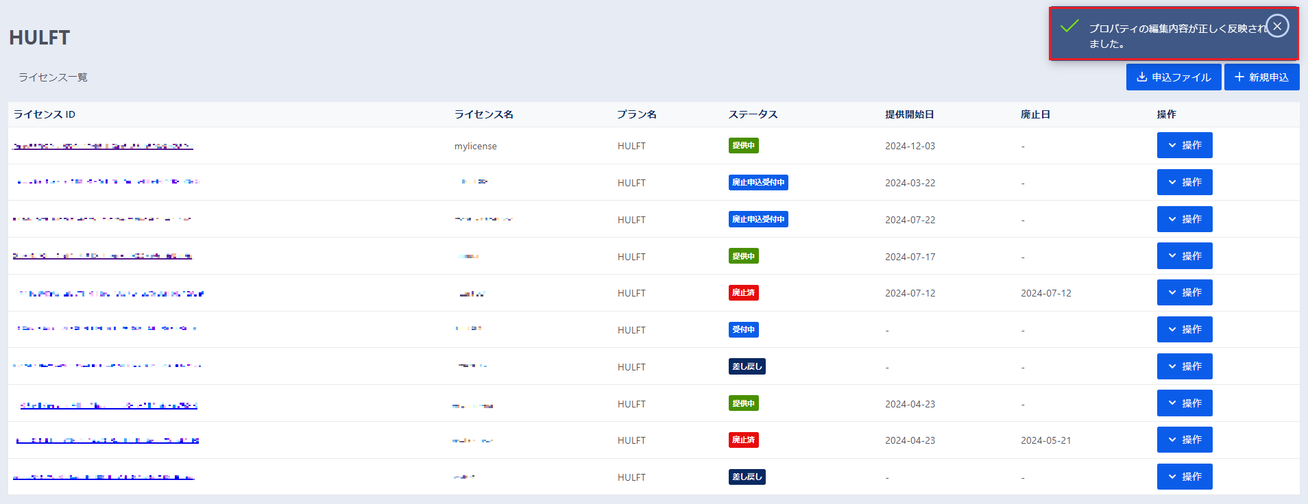The width and height of the screenshot is (1308, 504).
Task: Expand 操作 menu for the 2024-03-22 license
Action: coord(1184,182)
